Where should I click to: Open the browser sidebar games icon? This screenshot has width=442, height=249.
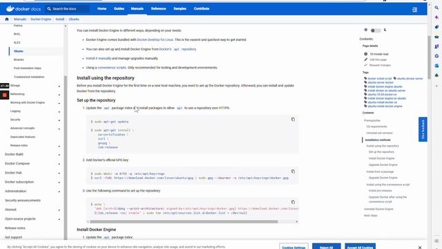pos(436,46)
